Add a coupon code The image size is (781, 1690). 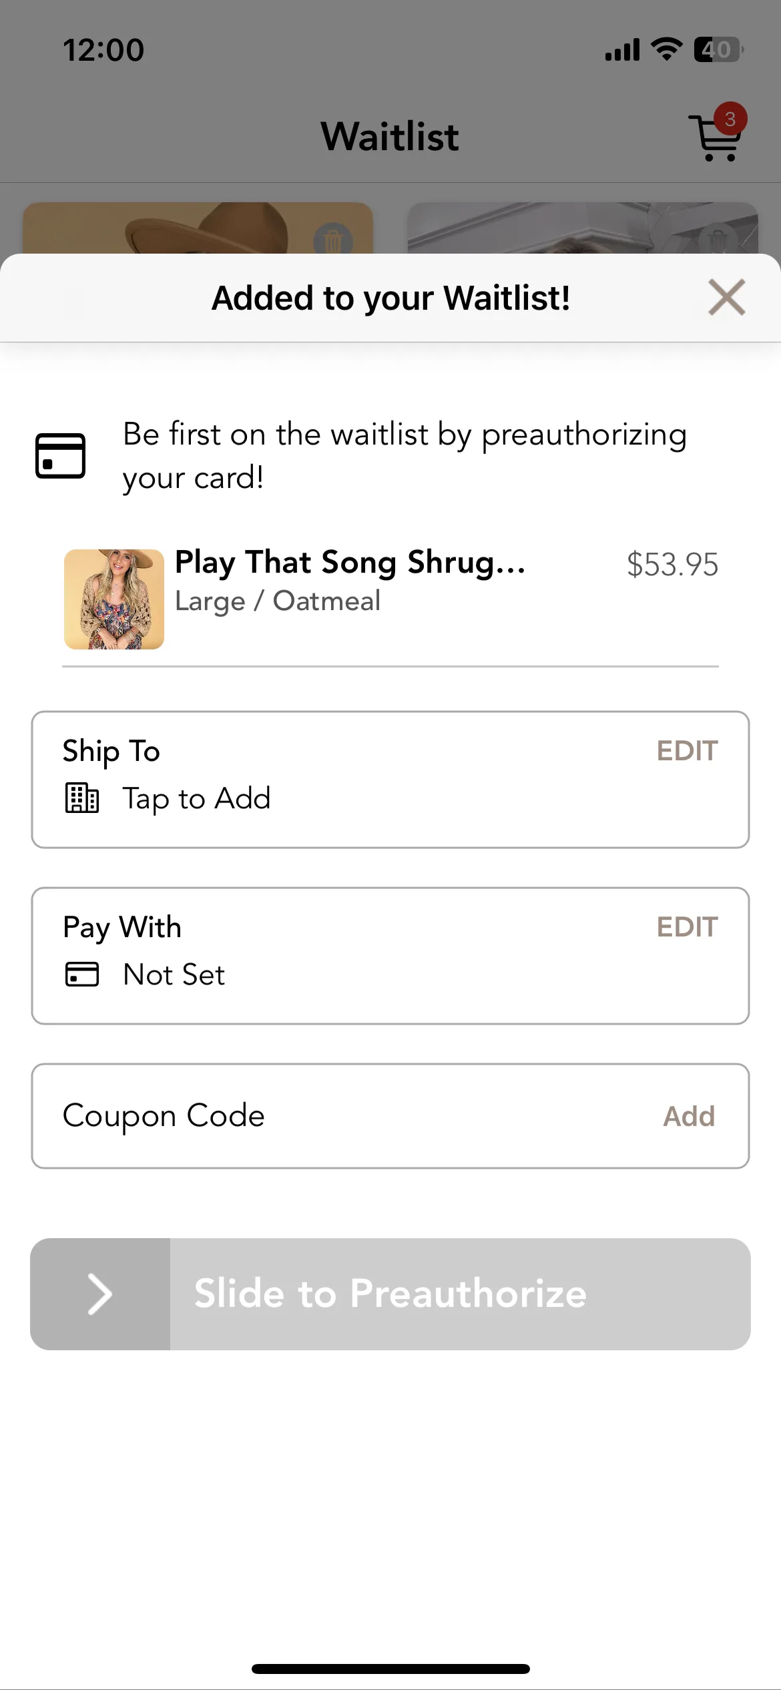(689, 1116)
